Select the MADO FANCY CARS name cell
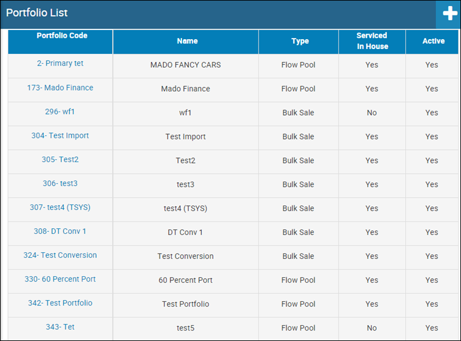 tap(186, 65)
